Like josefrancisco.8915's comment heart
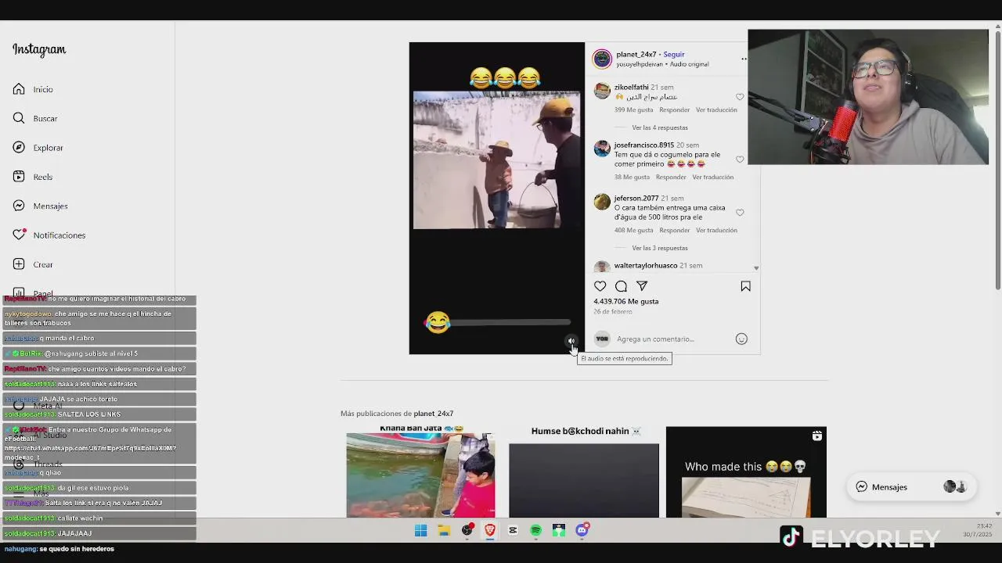The width and height of the screenshot is (1002, 563). [x=740, y=160]
